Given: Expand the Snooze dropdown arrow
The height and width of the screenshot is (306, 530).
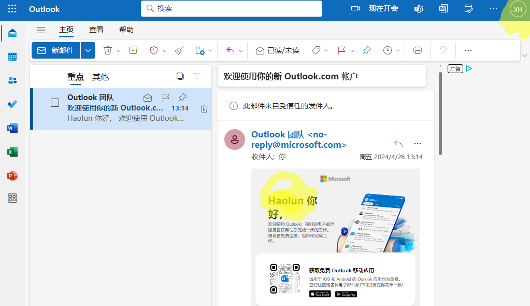Looking at the screenshot, I should tap(398, 51).
